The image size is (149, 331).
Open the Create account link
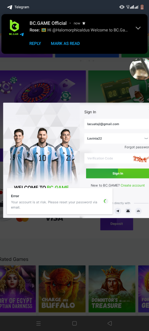(132, 185)
